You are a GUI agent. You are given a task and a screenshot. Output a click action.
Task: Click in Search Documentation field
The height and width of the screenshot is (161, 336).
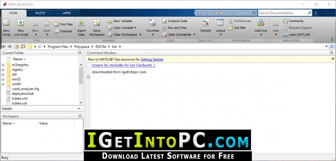coord(282,13)
